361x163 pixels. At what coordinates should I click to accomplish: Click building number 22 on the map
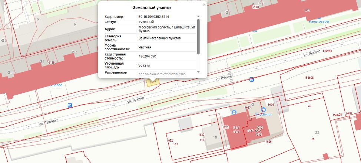click(317, 132)
